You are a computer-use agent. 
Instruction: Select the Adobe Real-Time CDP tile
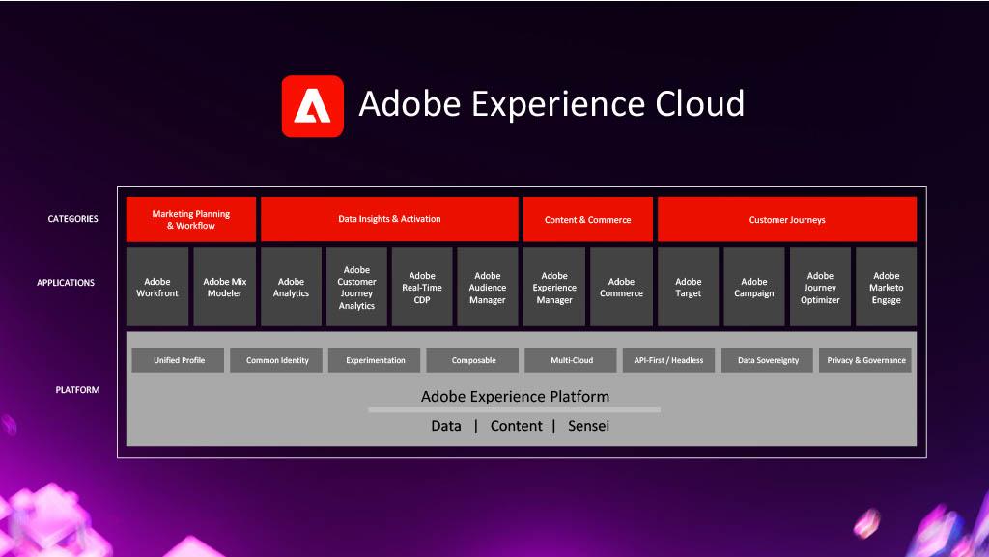(422, 287)
